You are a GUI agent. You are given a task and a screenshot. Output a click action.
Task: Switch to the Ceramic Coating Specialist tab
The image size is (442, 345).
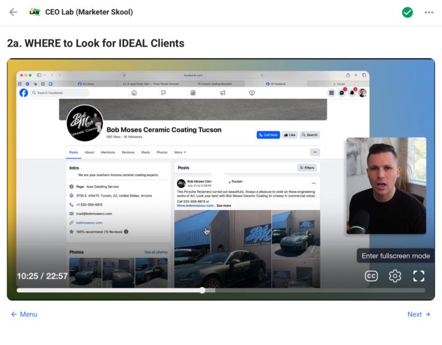click(215, 83)
